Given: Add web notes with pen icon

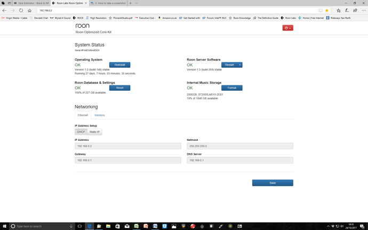Looking at the screenshot, I should pyautogui.click(x=347, y=10).
